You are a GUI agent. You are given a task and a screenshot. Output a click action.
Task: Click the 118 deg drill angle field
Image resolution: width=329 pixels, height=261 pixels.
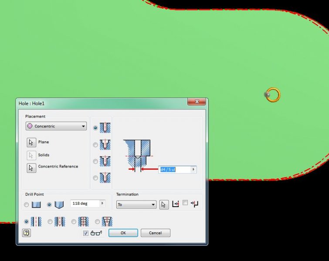coord(85,204)
